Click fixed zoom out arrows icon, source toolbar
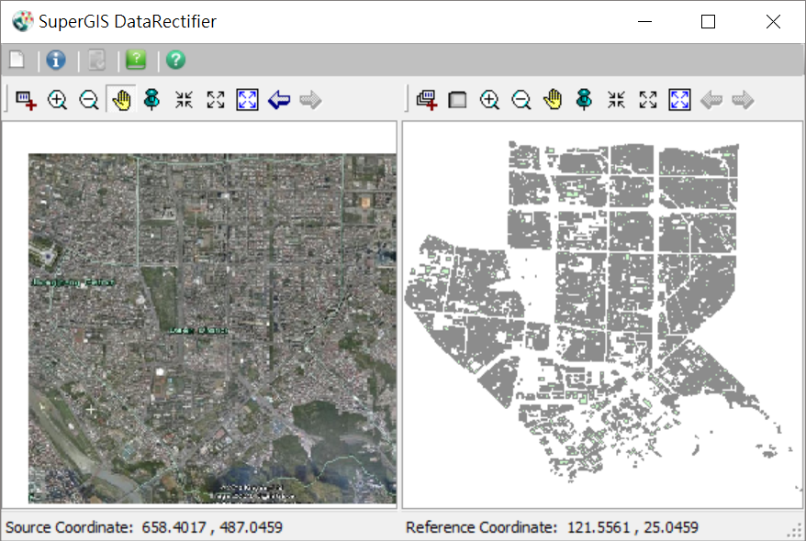This screenshot has width=806, height=541. click(x=216, y=100)
